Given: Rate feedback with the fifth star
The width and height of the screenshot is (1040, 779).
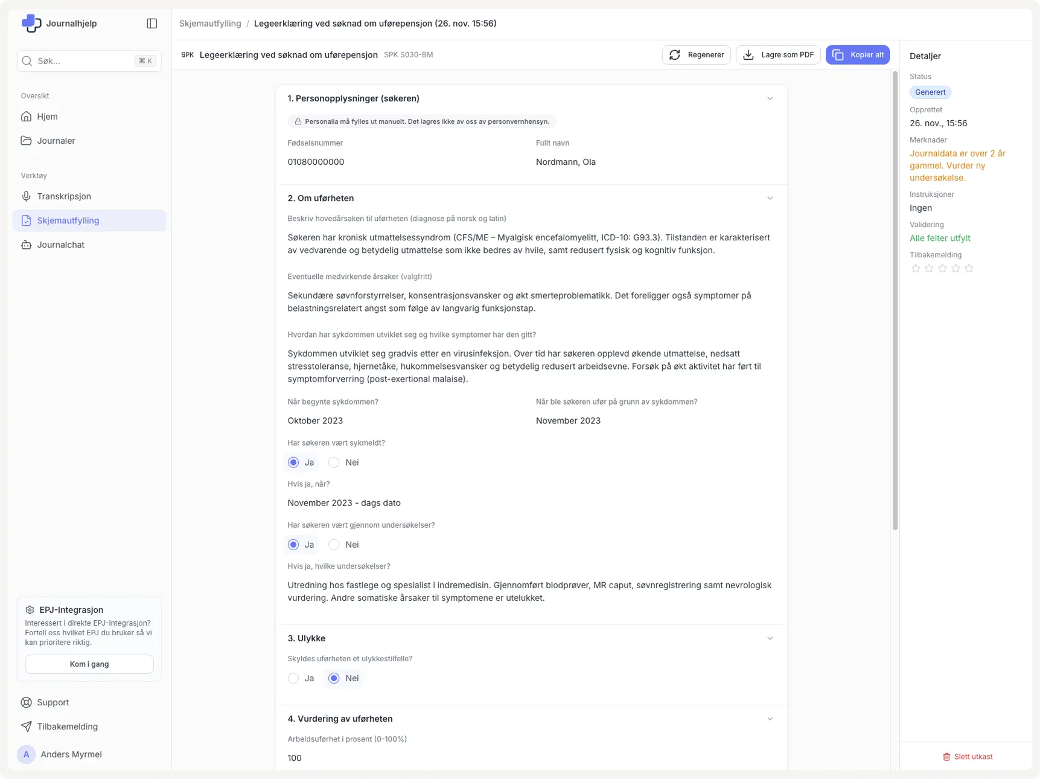Looking at the screenshot, I should (x=969, y=268).
